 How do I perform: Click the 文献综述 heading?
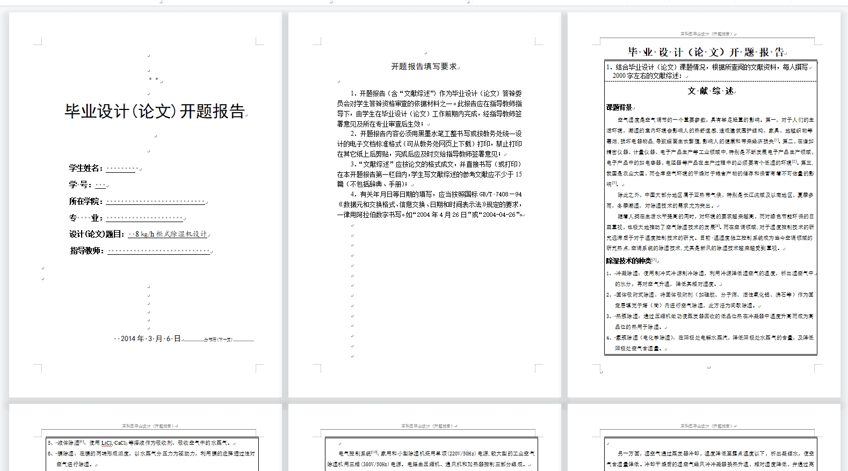[711, 91]
